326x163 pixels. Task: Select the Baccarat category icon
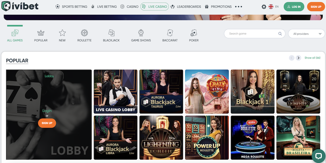[169, 33]
